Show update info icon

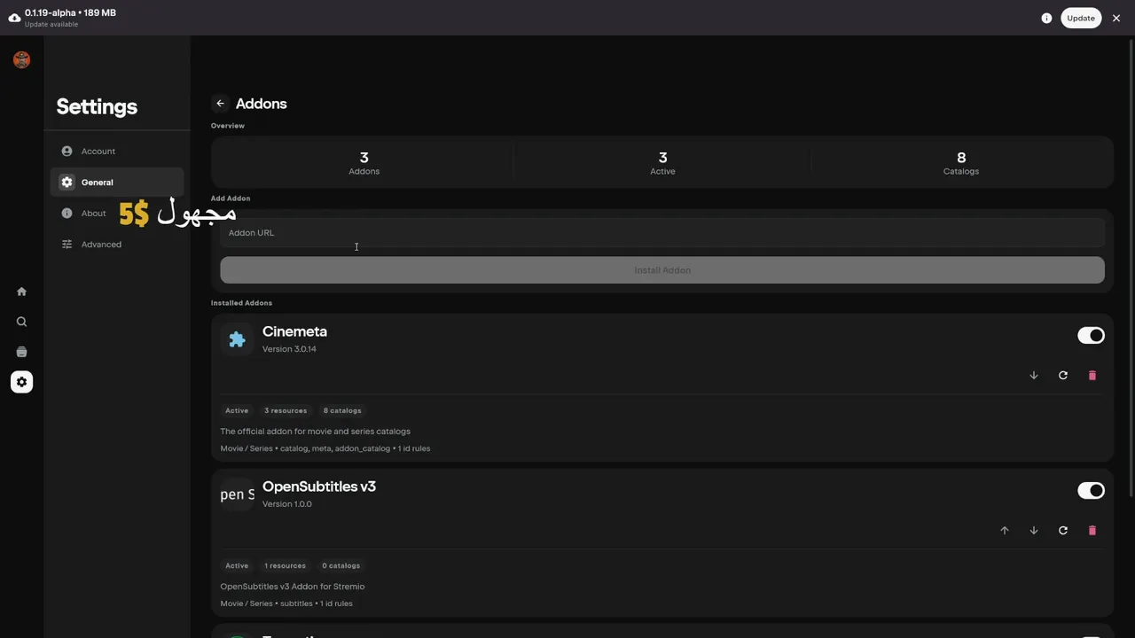(x=1046, y=18)
